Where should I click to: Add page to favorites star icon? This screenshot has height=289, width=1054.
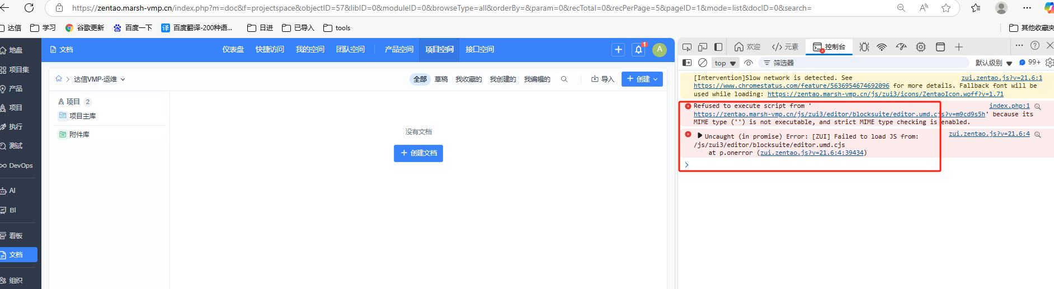coord(946,8)
